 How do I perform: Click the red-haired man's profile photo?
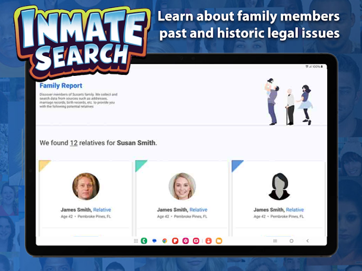pyautogui.click(x=86, y=186)
